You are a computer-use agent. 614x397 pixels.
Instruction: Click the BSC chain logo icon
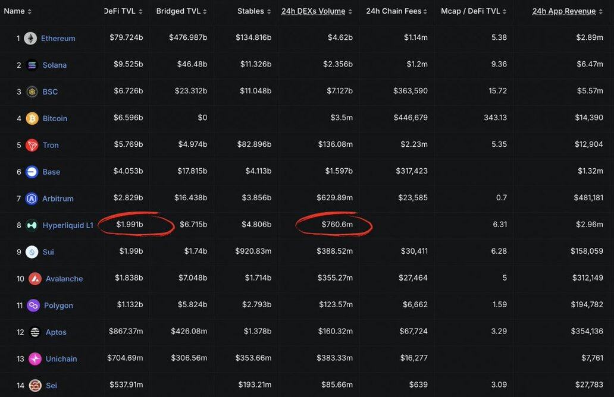32,92
